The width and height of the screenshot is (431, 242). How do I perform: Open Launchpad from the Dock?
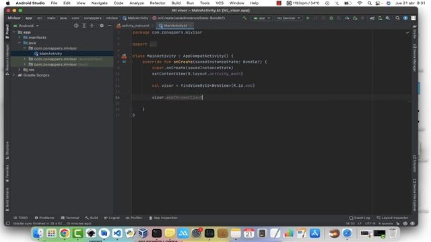click(51, 233)
